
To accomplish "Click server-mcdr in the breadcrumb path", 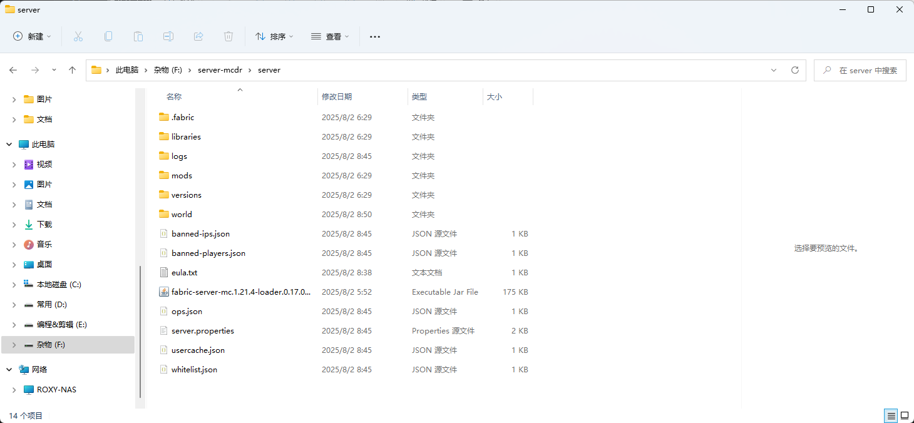I will point(218,70).
